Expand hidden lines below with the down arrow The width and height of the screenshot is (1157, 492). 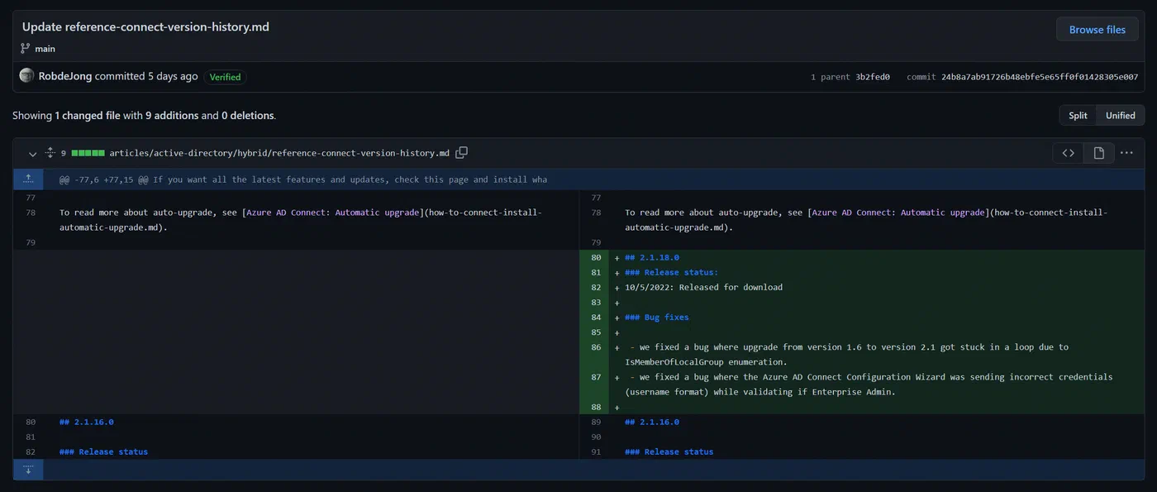pyautogui.click(x=28, y=470)
